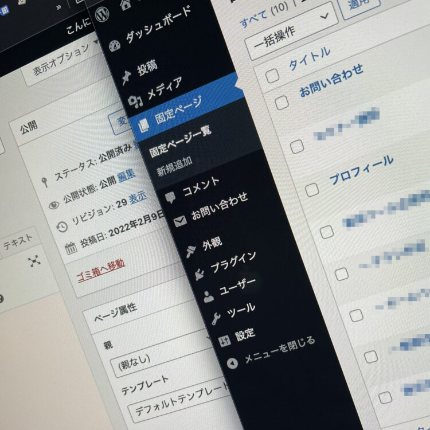Click the 外観 paintbrush icon

click(191, 251)
